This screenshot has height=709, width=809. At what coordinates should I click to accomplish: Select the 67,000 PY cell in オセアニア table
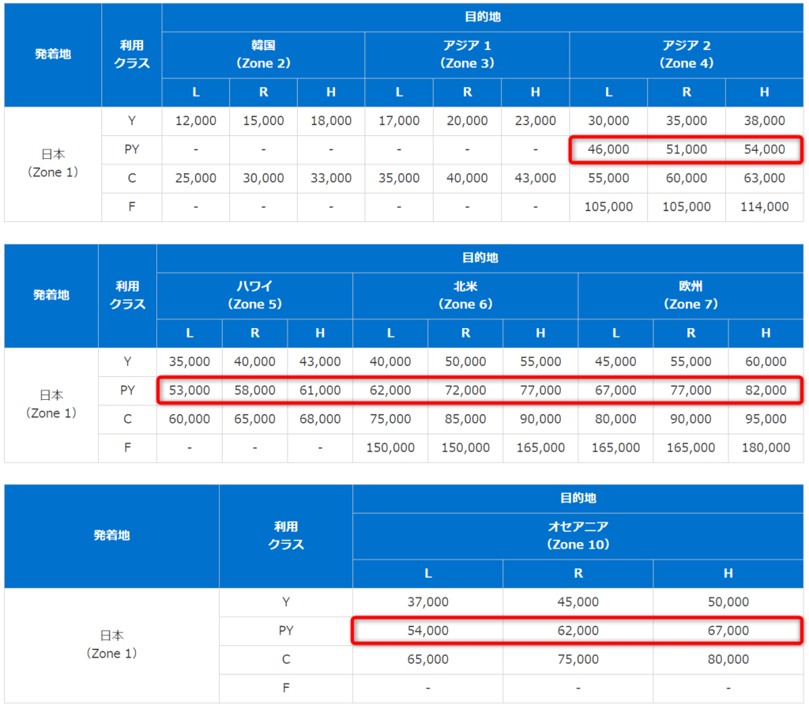tap(728, 631)
